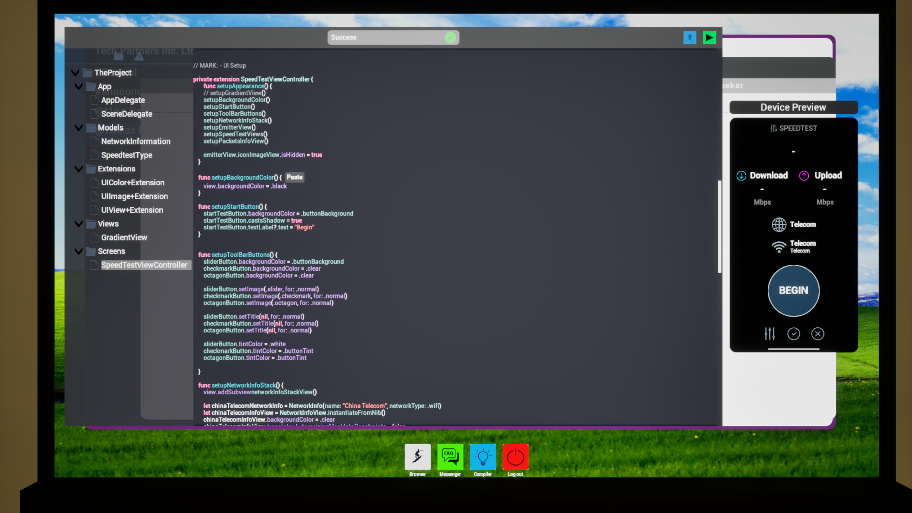Image resolution: width=912 pixels, height=513 pixels.
Task: Click the Device Preview header
Action: (793, 107)
